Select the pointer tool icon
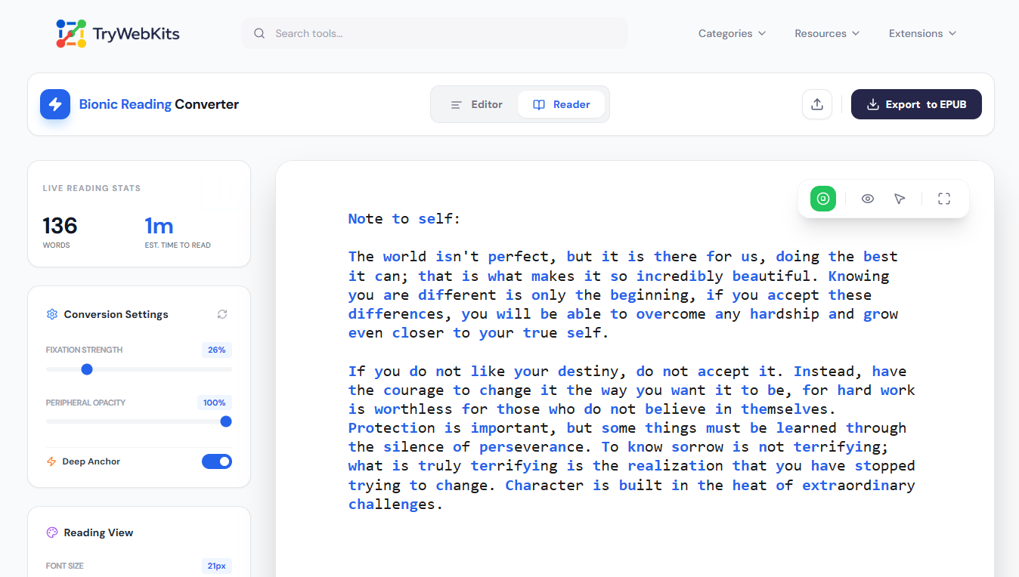Viewport: 1019px width, 577px height. 900,199
